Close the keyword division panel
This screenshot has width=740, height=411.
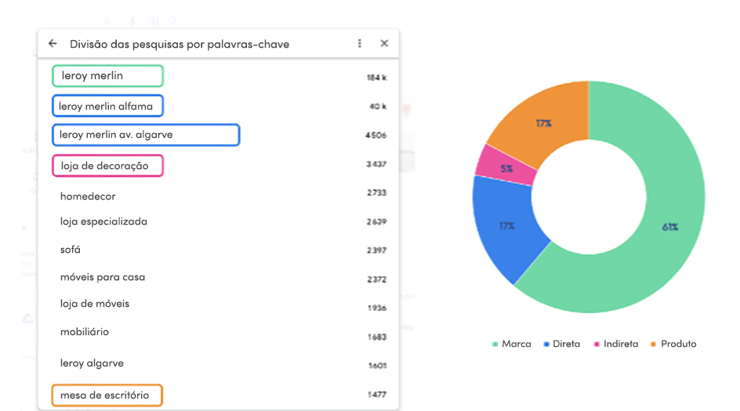384,43
